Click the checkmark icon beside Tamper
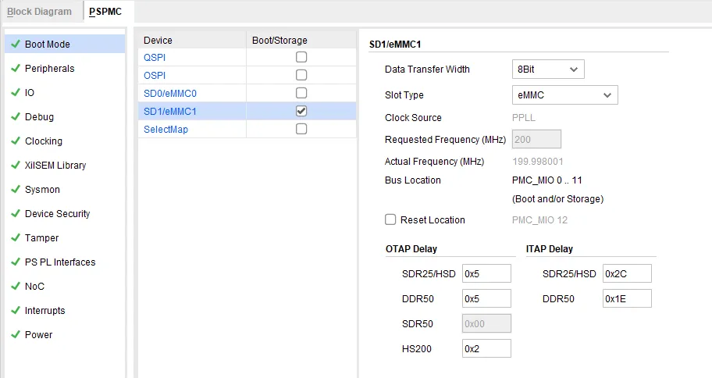The height and width of the screenshot is (378, 712). coord(15,238)
